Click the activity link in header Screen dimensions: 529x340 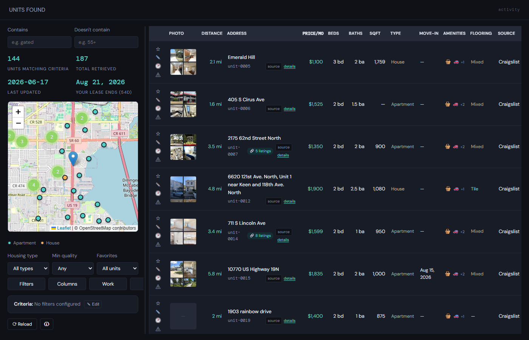point(509,10)
